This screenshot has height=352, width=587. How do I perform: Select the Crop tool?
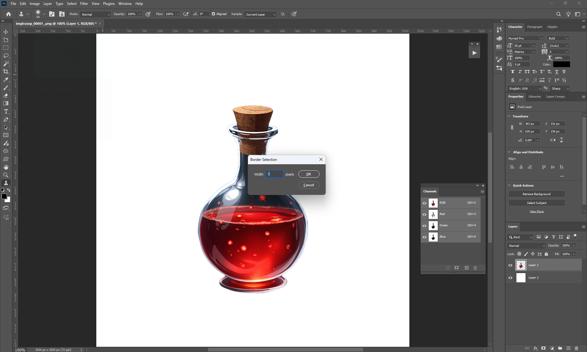click(x=6, y=72)
